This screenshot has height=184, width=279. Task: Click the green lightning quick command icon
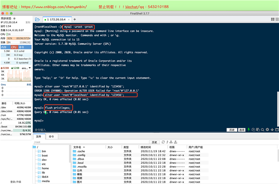pyautogui.click(x=249, y=130)
